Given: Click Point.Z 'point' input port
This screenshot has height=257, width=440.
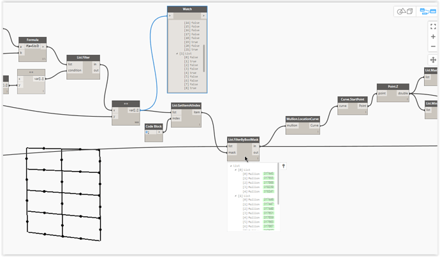Looking at the screenshot, I should point(382,93).
